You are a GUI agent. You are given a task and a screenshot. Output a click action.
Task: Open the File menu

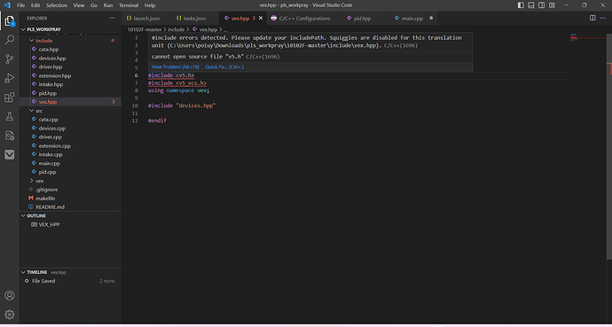tap(20, 5)
